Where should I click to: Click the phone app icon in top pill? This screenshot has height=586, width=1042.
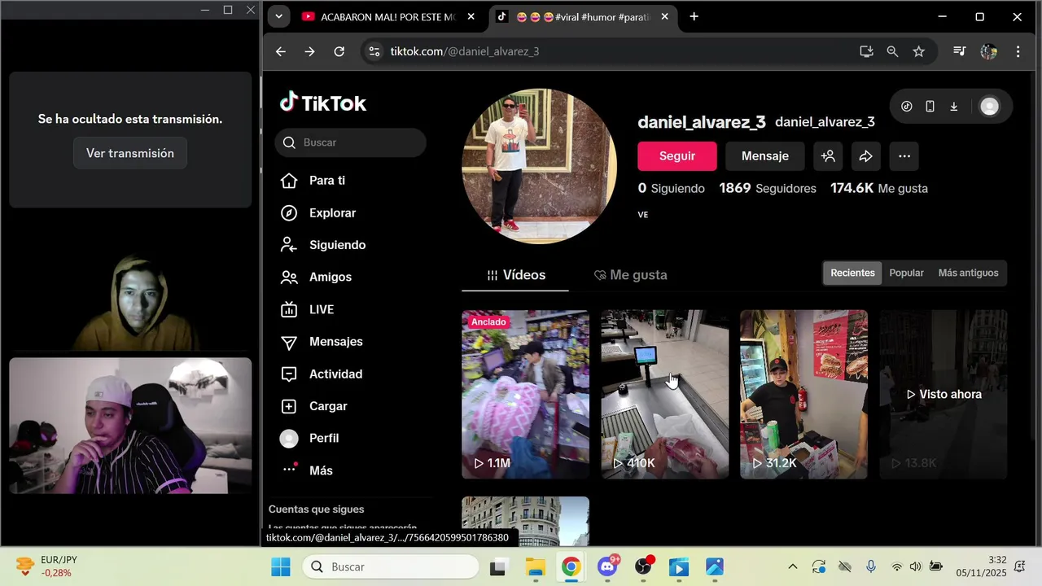930,107
